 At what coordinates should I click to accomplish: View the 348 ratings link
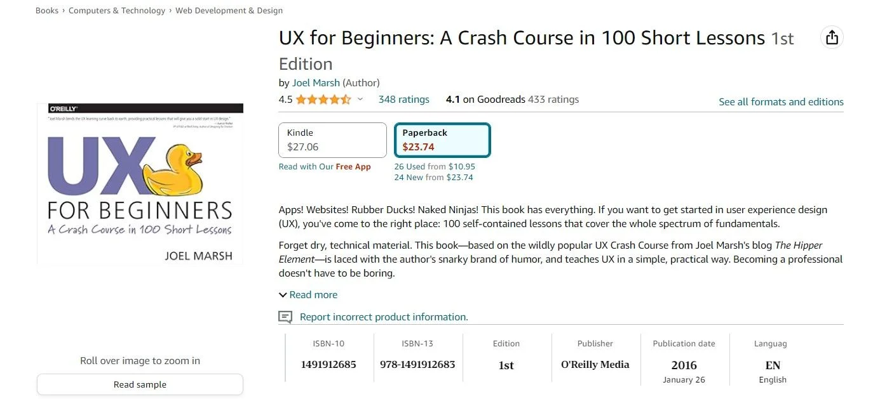tap(403, 100)
